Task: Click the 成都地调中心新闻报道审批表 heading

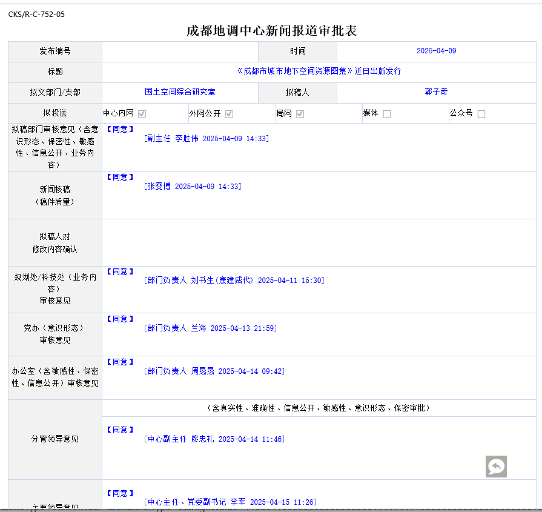Action: [x=271, y=31]
